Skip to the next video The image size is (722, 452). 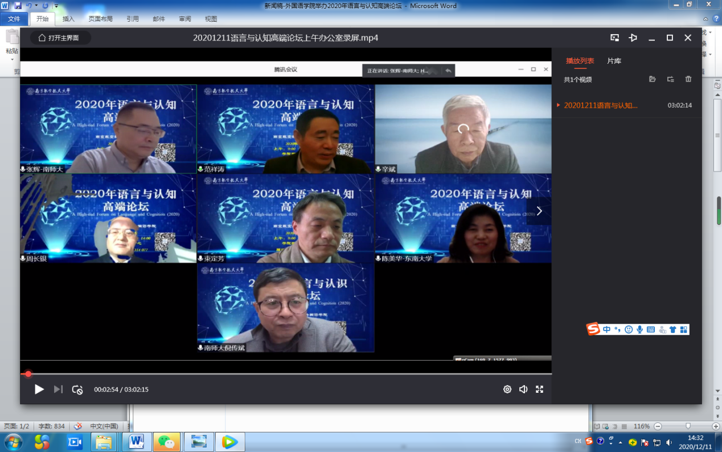click(58, 389)
